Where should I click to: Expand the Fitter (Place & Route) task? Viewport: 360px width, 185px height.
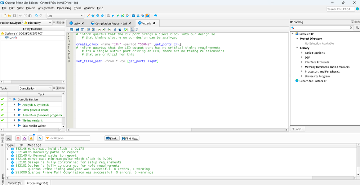[15, 110]
